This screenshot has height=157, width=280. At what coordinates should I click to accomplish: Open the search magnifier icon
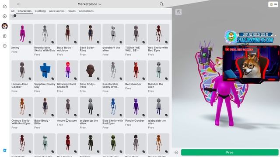click(x=161, y=4)
